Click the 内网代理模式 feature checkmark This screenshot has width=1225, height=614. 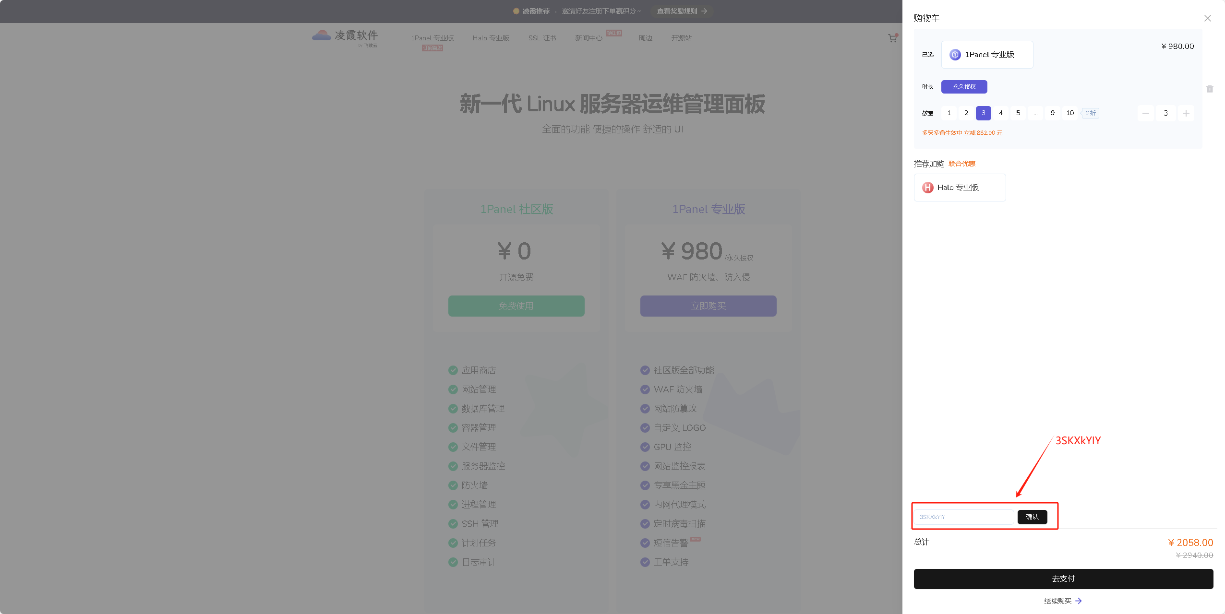645,505
